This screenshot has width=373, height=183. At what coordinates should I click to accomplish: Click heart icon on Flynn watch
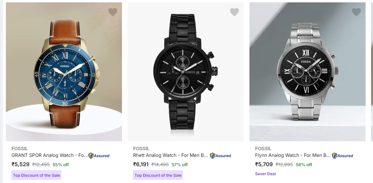[356, 12]
